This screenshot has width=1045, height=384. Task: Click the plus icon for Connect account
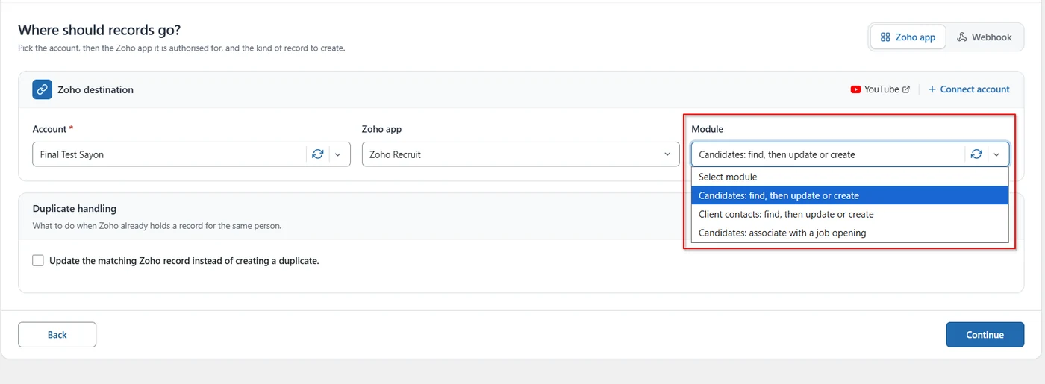(x=932, y=89)
